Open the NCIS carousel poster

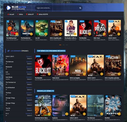tap(56, 28)
